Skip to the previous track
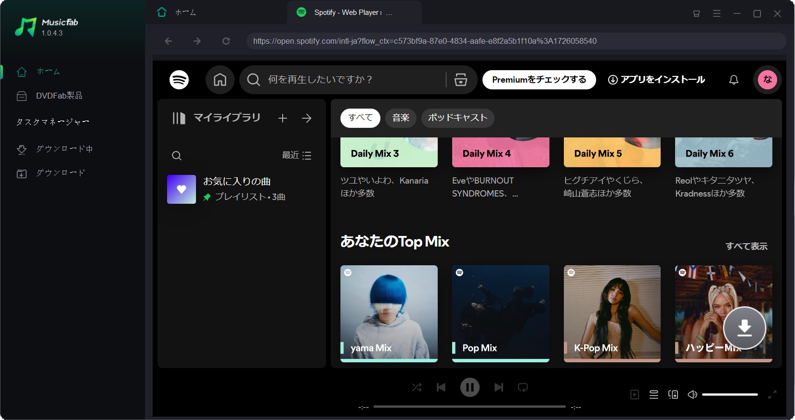 (x=441, y=387)
